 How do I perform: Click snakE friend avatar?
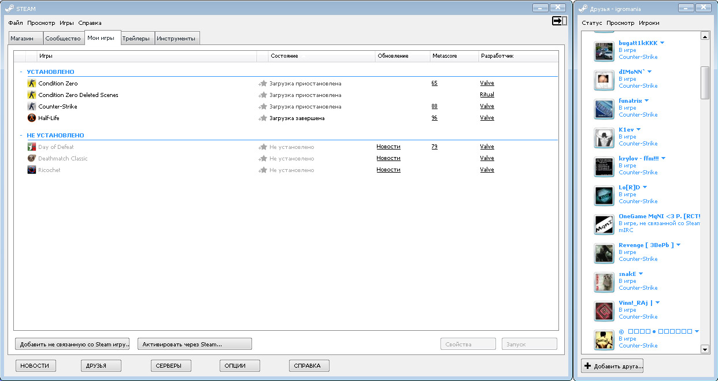click(604, 283)
